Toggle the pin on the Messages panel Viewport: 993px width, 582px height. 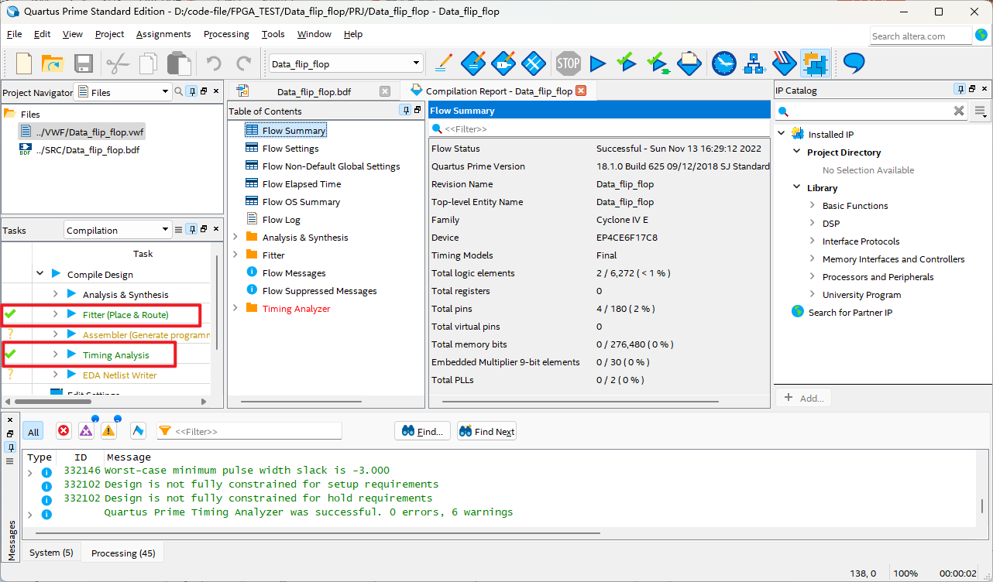(10, 447)
